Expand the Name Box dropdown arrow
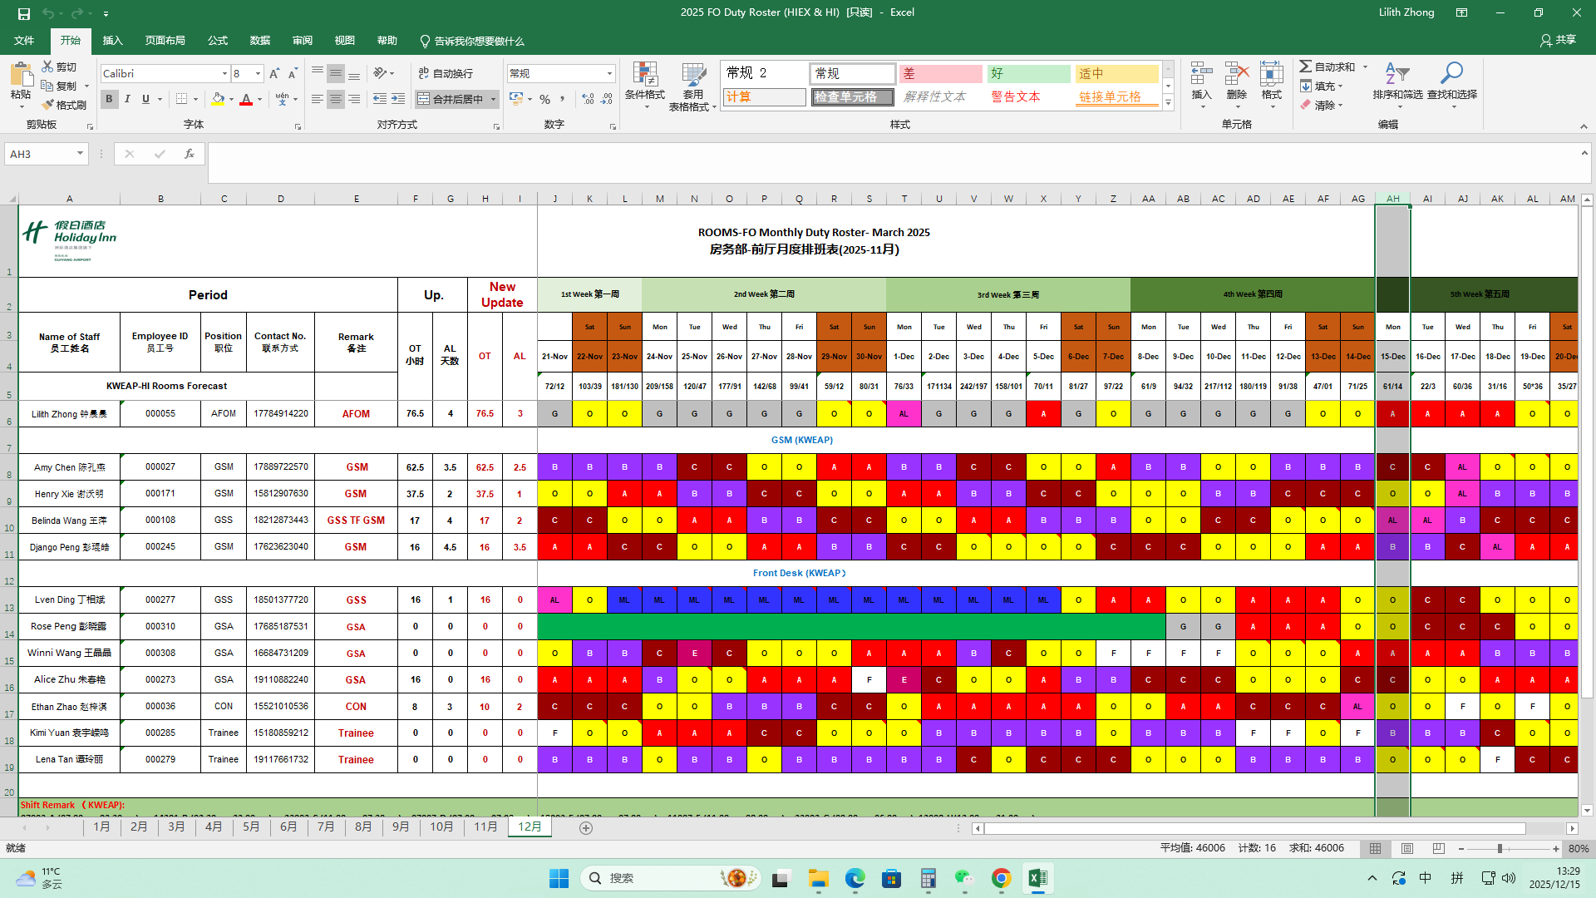 click(80, 154)
